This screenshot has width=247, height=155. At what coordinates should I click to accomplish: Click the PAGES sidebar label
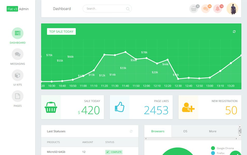click(18, 106)
